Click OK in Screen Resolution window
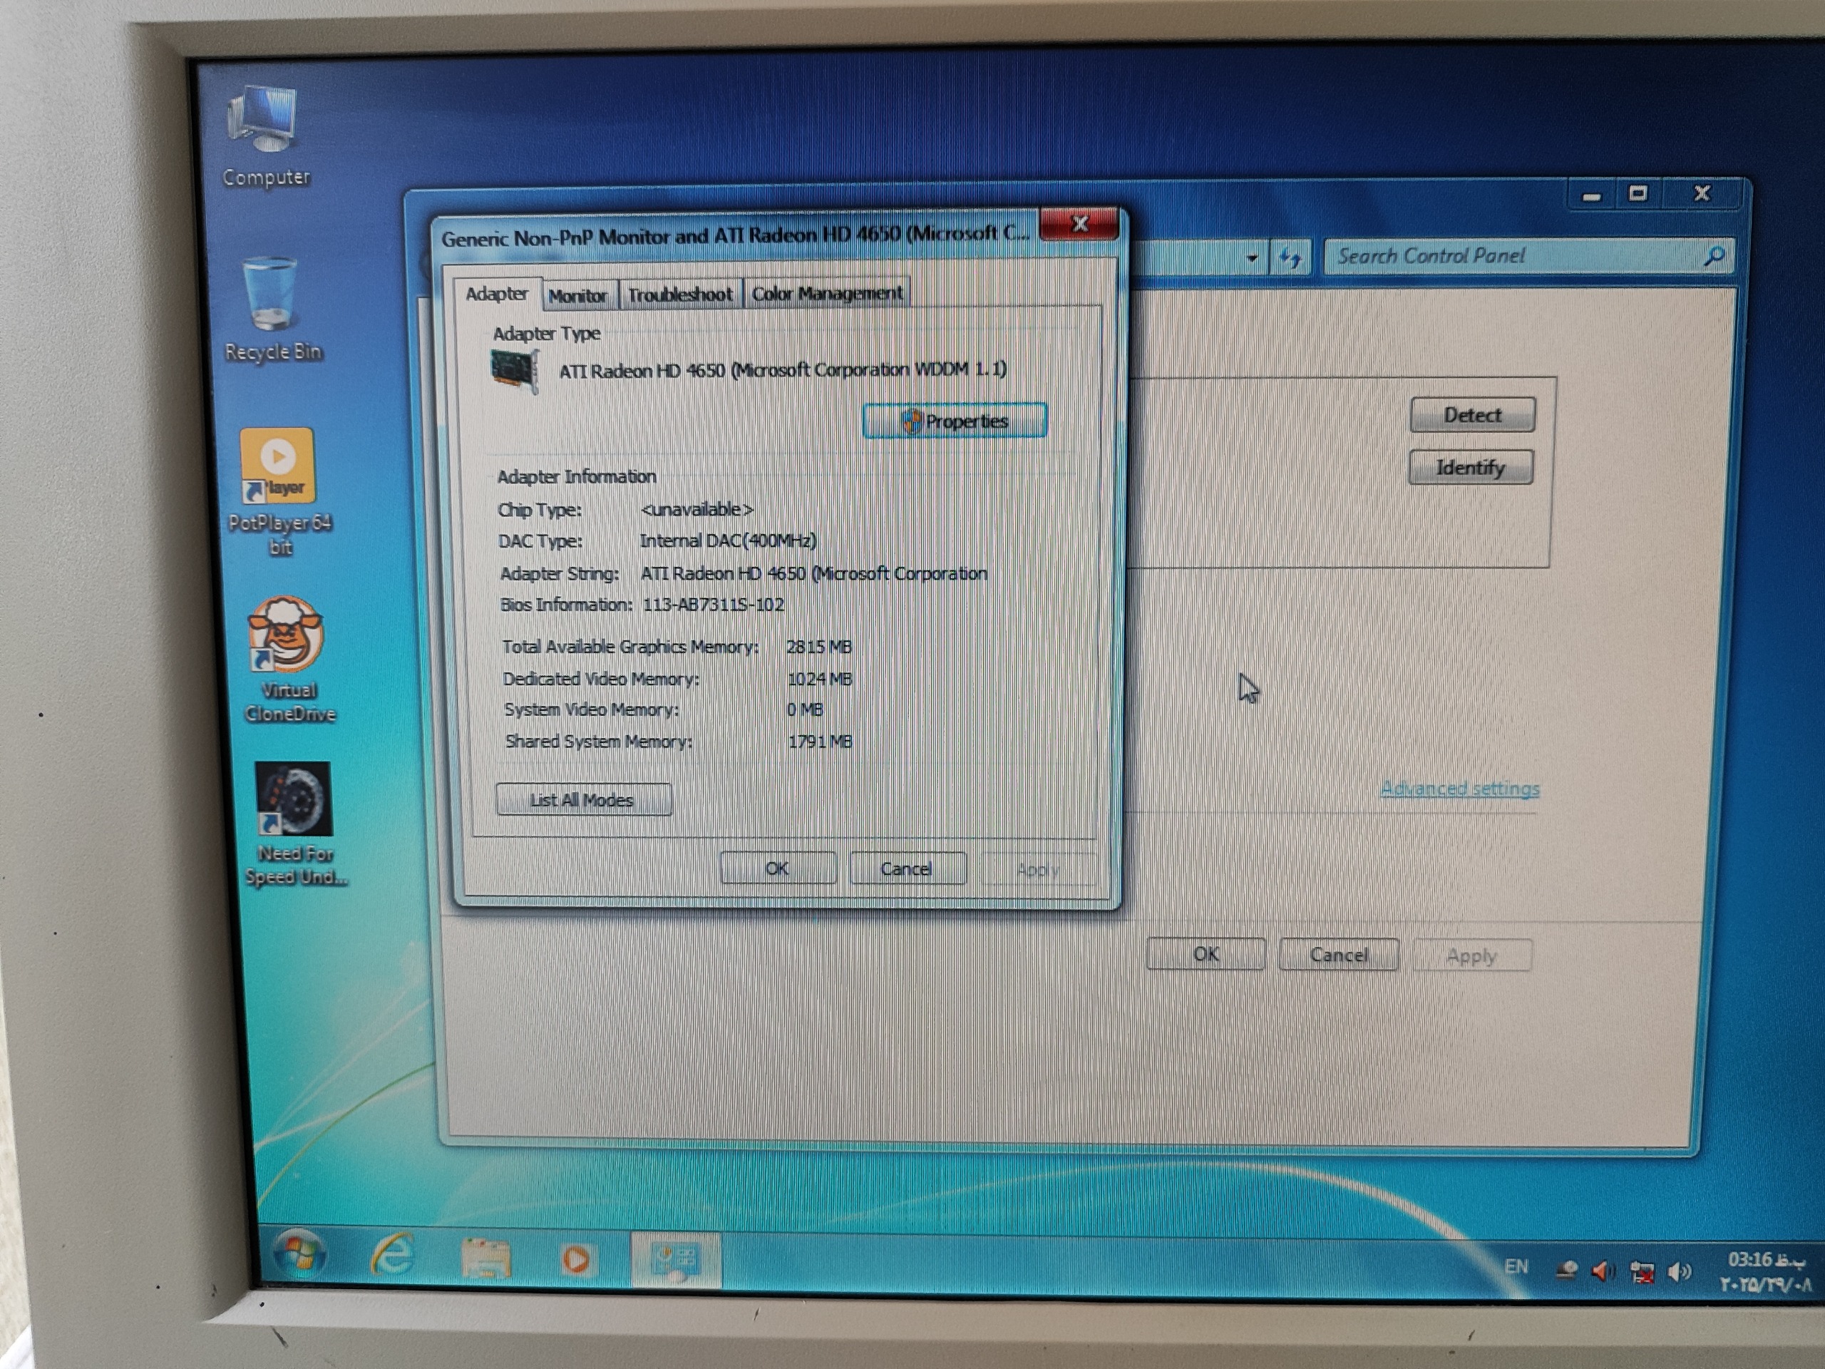 point(1205,955)
